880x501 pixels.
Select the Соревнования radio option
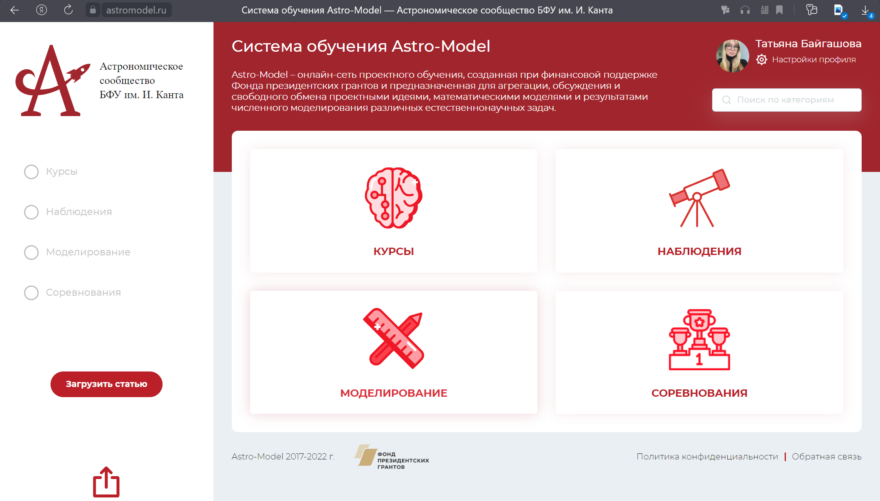(x=31, y=293)
